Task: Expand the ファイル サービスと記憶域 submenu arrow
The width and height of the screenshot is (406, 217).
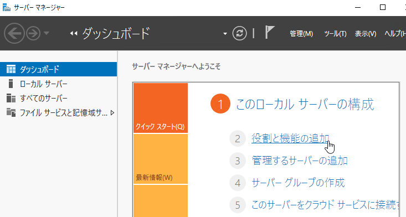Action: tap(112, 113)
